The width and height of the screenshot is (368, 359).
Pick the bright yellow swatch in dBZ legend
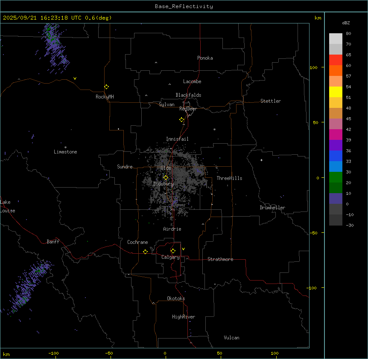[x=336, y=92]
